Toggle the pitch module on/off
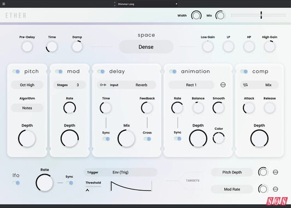The height and width of the screenshot is (208, 291). tap(16, 72)
